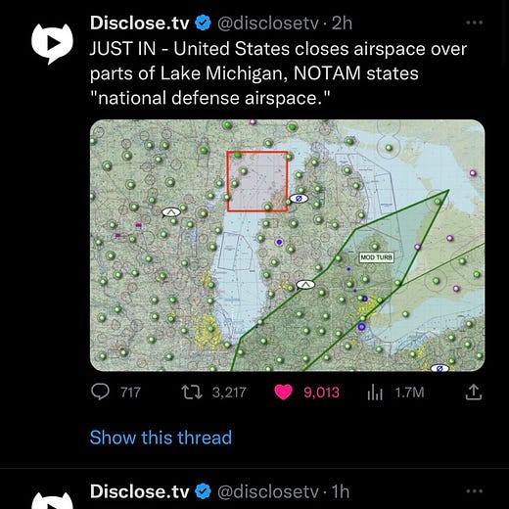Click the MOD TURB label on the map
This screenshot has height=509, width=509.
(377, 257)
